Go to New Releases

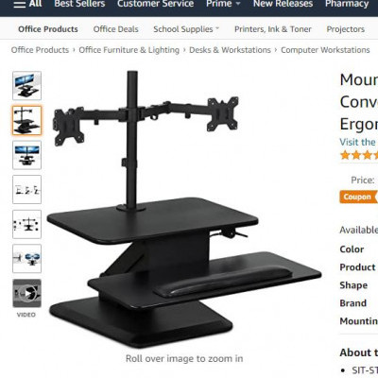pyautogui.click(x=283, y=4)
